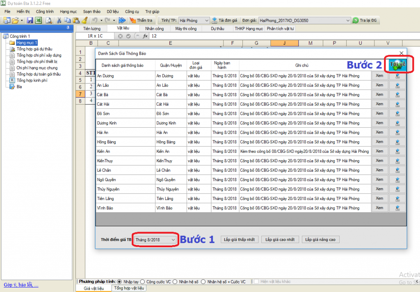Click the blue double-arrow run icon
The height and width of the screenshot is (292, 420).
click(122, 20)
